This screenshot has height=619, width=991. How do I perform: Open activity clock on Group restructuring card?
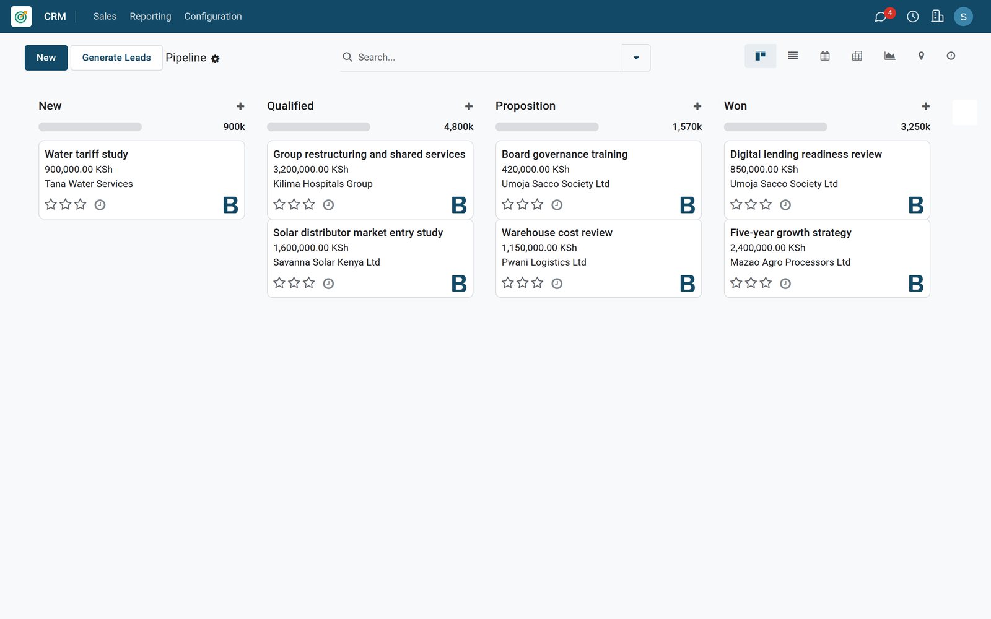328,205
